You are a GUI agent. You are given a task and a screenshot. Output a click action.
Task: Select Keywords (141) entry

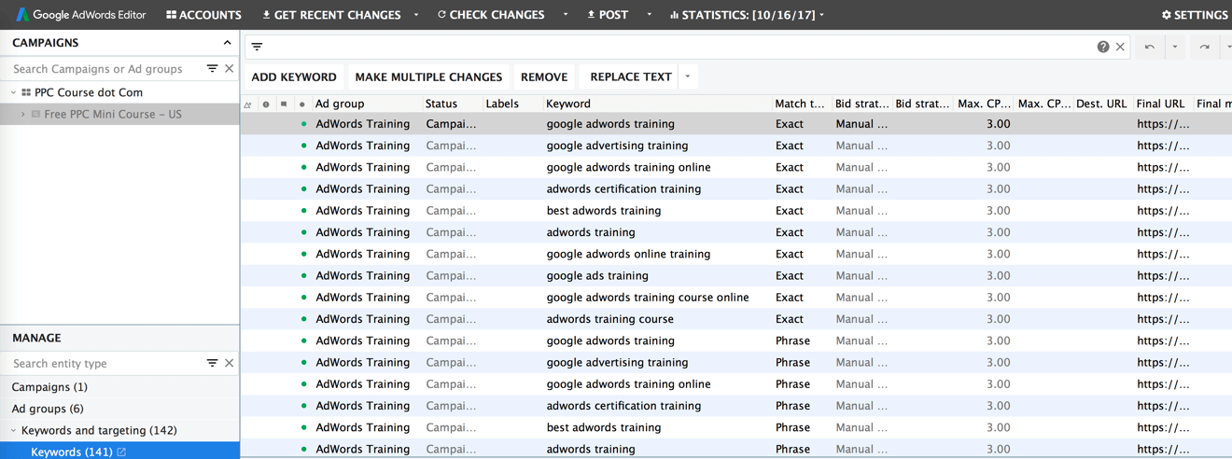(72, 452)
